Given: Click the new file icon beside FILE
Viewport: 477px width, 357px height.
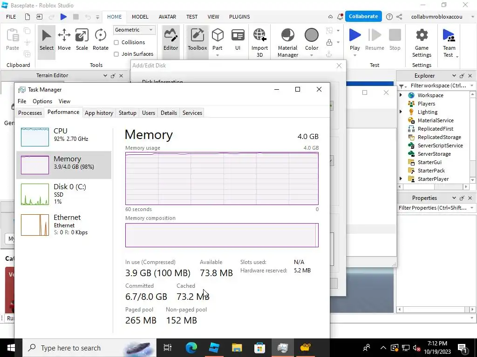Looking at the screenshot, I should (x=27, y=17).
